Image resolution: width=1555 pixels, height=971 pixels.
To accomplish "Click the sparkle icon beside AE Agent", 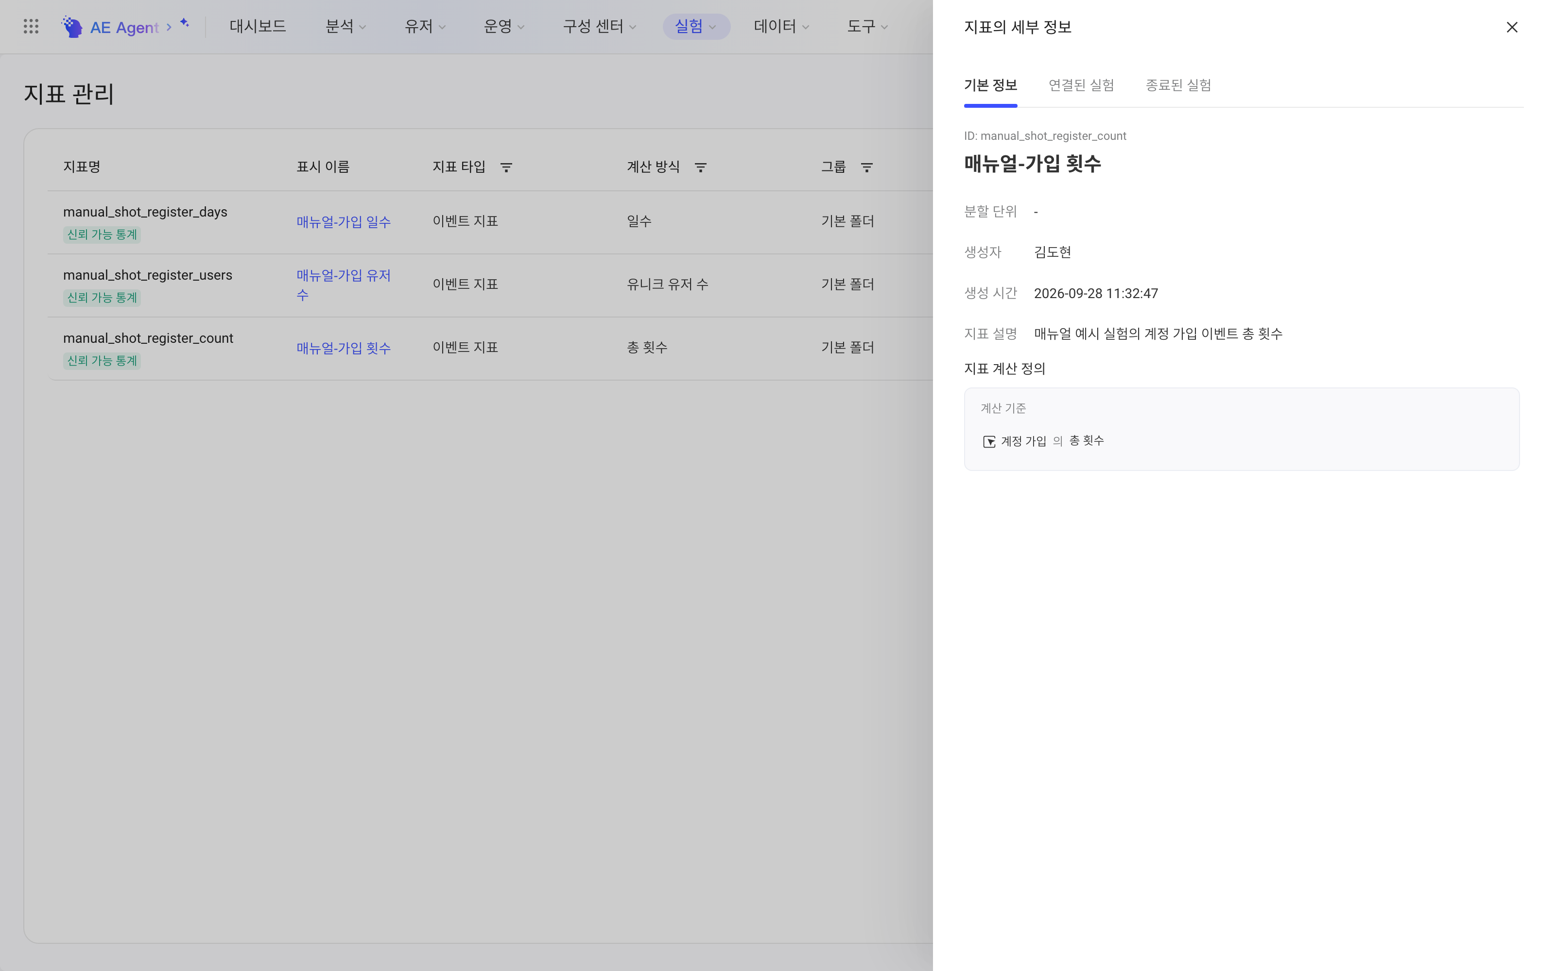I will (x=185, y=22).
